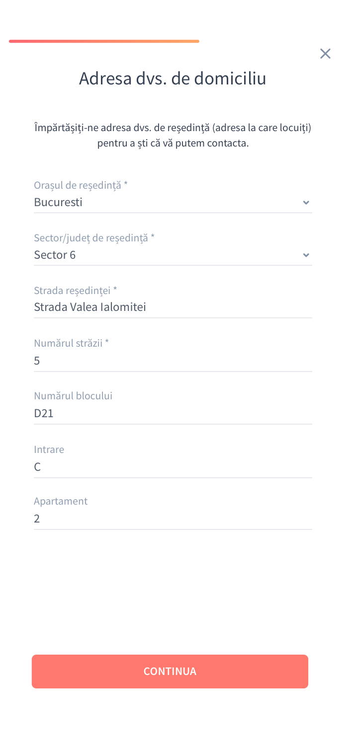The height and width of the screenshot is (746, 346).
Task: Click the 'Numărul blocului' label
Action: [73, 396]
